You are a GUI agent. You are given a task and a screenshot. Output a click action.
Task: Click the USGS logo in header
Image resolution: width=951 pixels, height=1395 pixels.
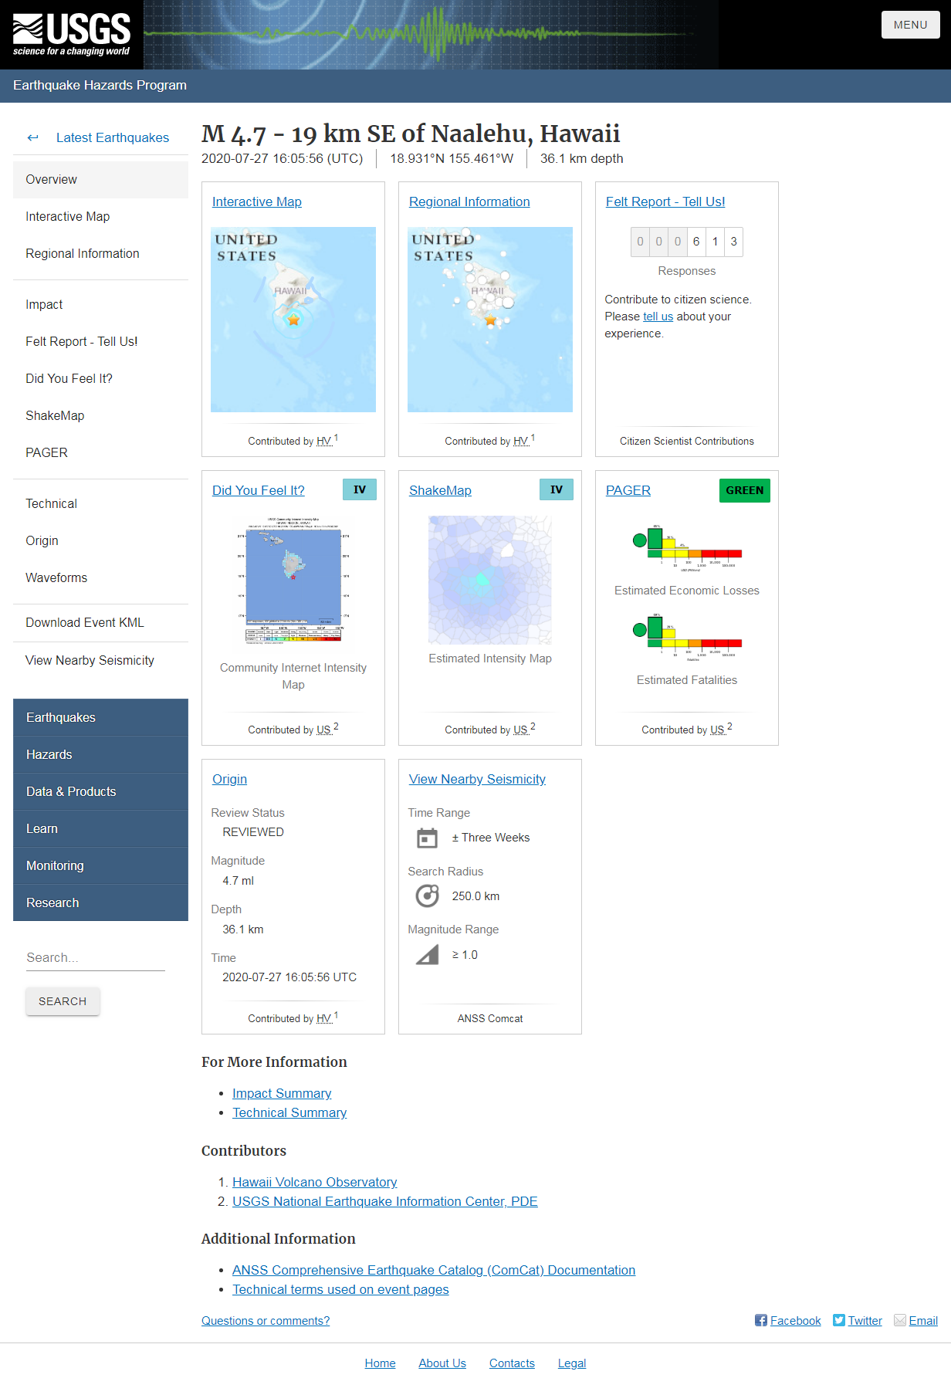coord(71,35)
